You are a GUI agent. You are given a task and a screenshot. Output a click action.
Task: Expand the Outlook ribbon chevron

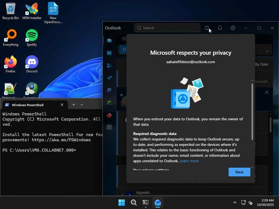click(x=267, y=51)
